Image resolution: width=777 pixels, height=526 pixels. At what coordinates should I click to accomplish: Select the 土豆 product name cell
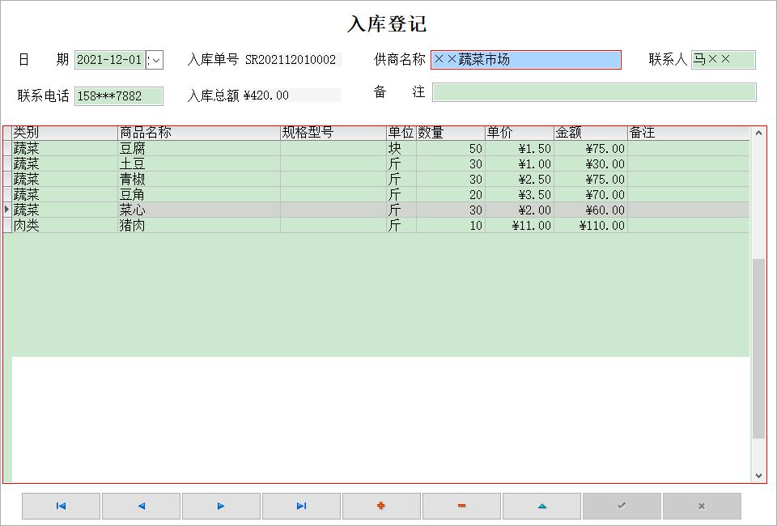pyautogui.click(x=199, y=164)
